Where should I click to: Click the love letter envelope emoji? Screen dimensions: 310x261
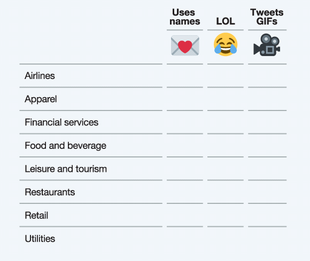185,45
